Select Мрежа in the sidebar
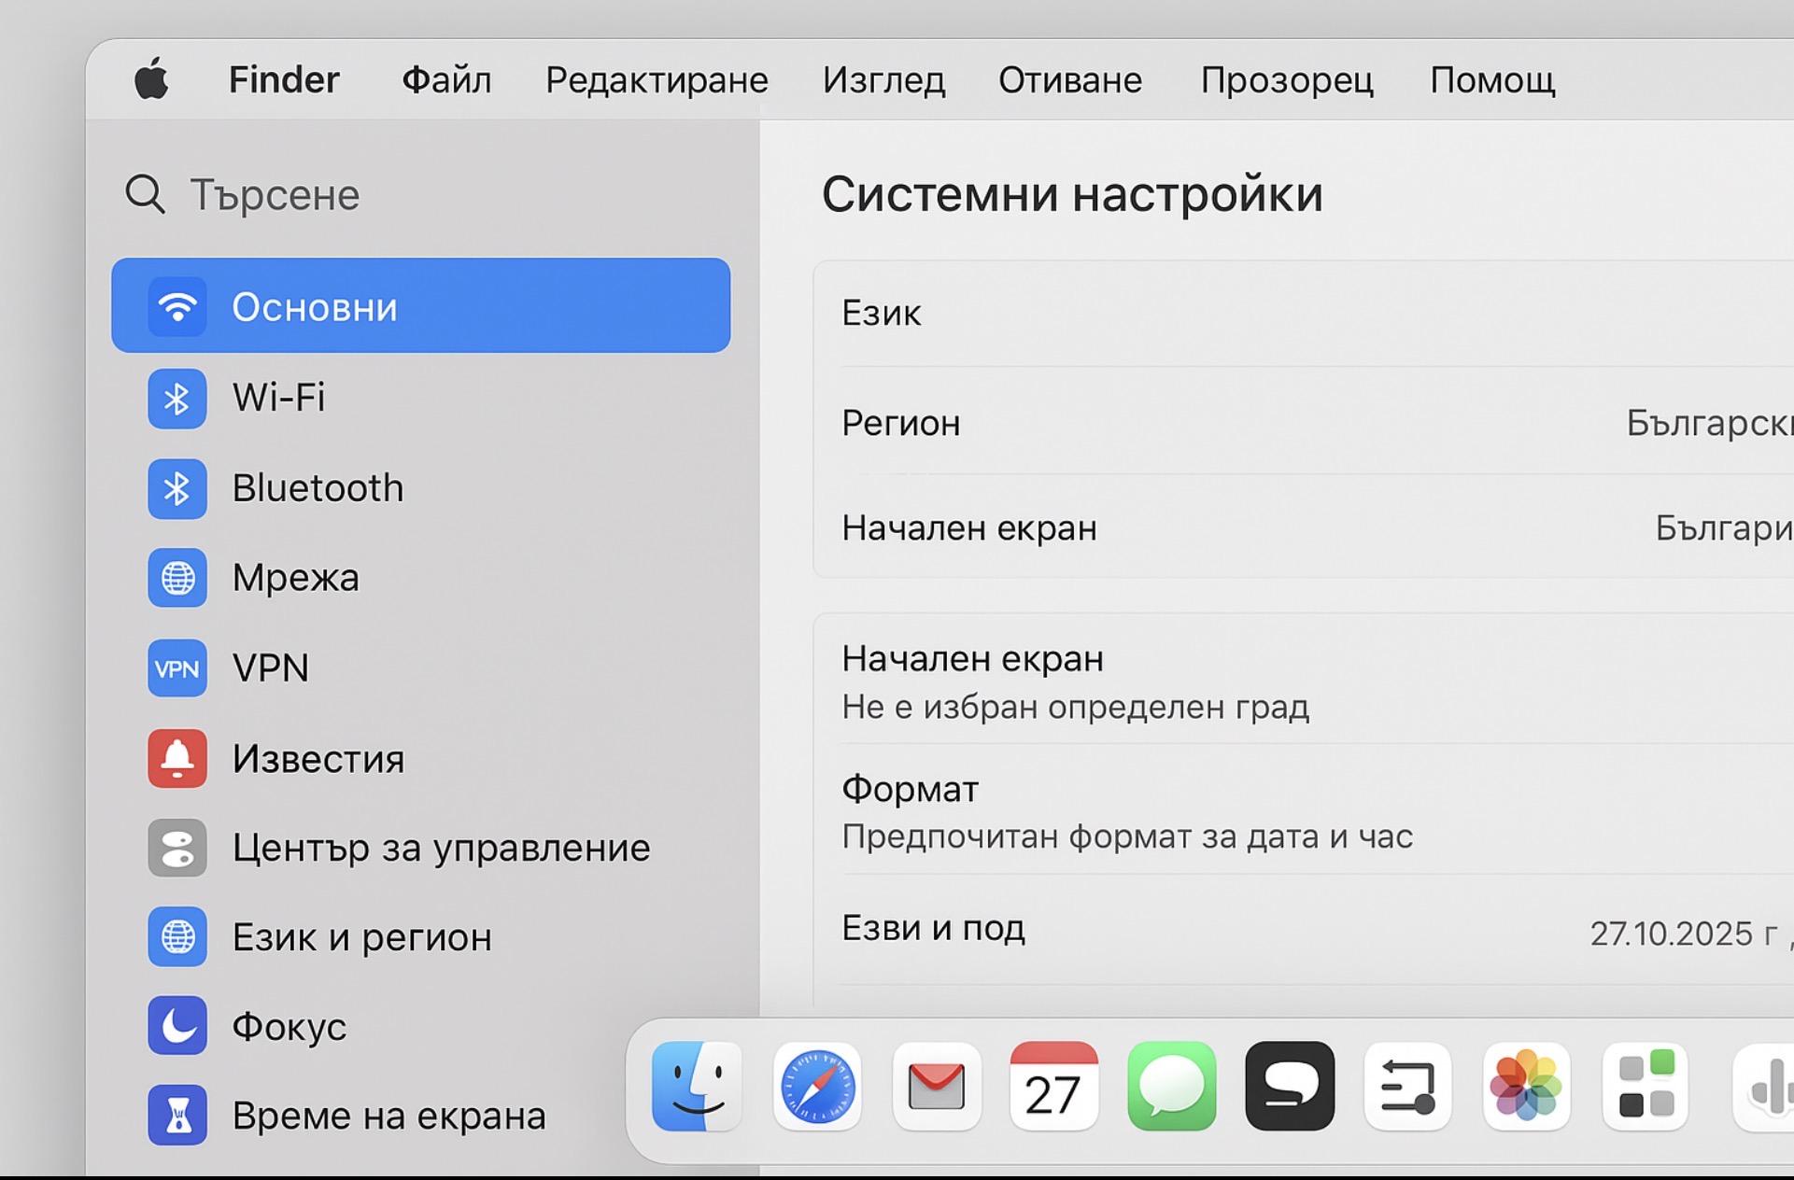Image resolution: width=1794 pixels, height=1180 pixels. 295,578
